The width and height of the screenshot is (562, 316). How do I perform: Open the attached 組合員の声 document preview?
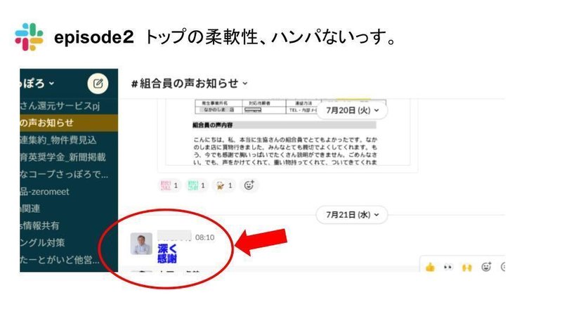288,133
